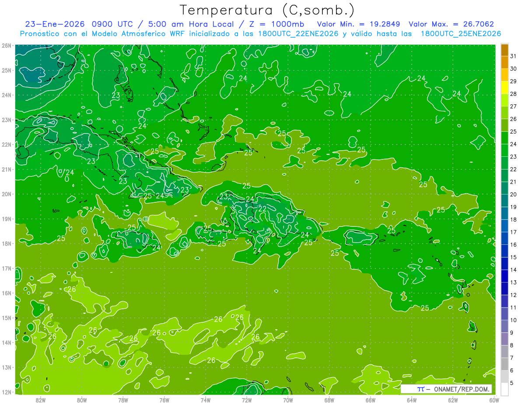Click the 24N latitude axis label
525x406 pixels.
[6, 95]
